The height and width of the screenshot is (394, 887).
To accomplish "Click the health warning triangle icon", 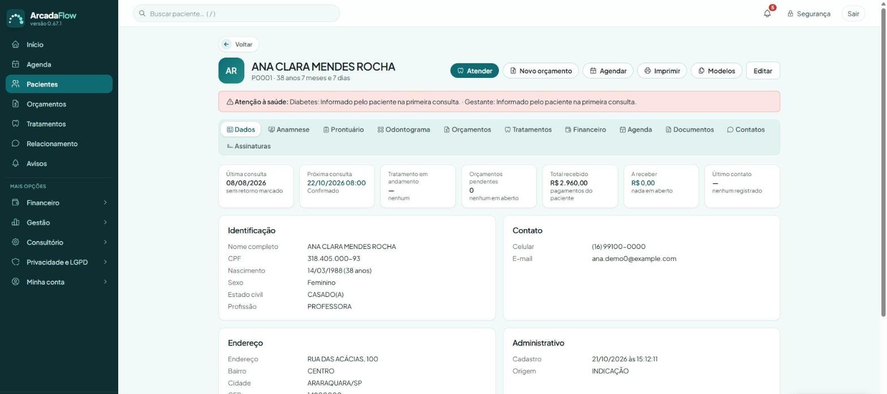I will pos(230,102).
